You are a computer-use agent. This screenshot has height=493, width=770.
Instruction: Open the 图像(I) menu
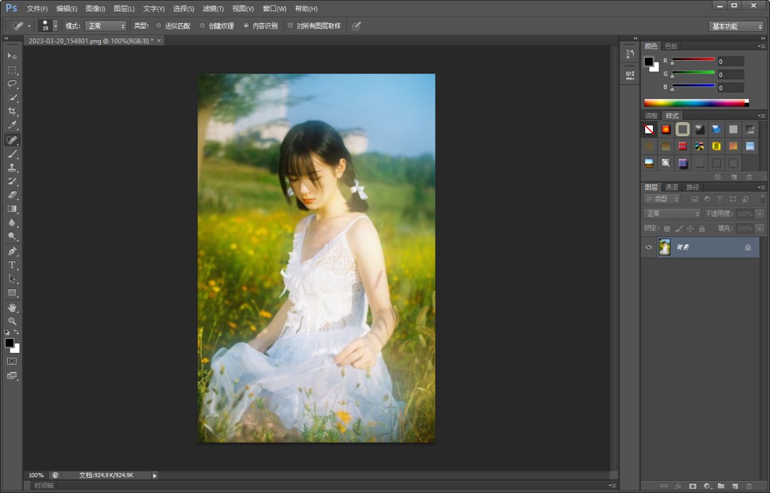point(95,8)
